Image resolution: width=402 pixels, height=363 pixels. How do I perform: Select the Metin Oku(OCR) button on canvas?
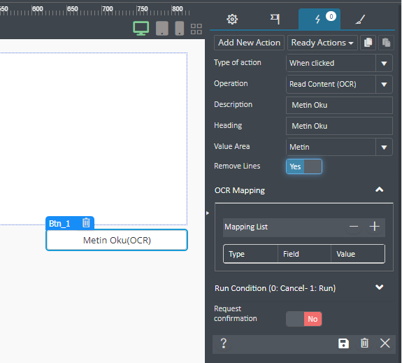pyautogui.click(x=117, y=240)
